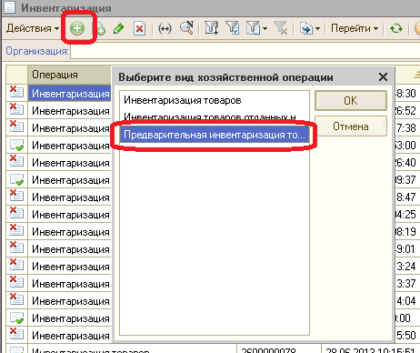Open the Перейти dropdown menu
Image resolution: width=420 pixels, height=353 pixels.
point(355,28)
